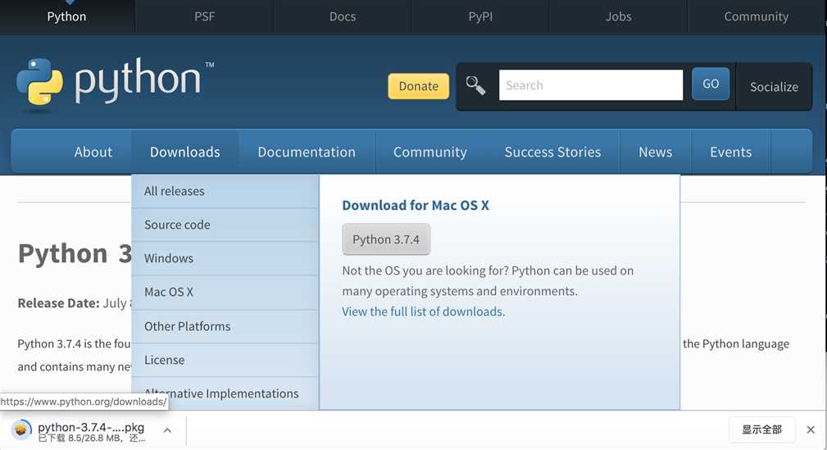Focus the Search input field

591,85
